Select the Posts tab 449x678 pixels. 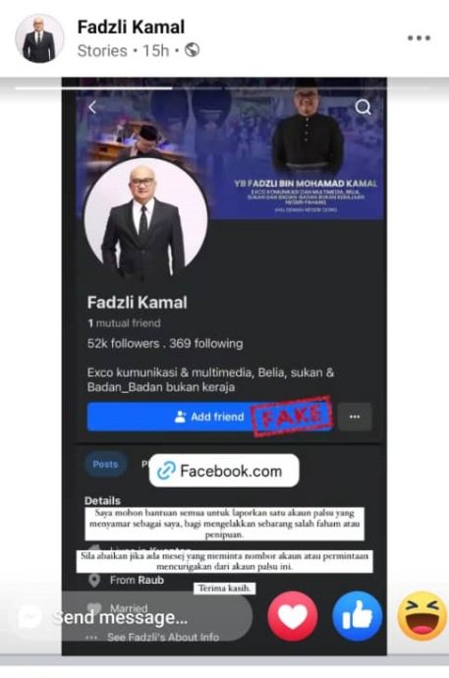(x=105, y=464)
